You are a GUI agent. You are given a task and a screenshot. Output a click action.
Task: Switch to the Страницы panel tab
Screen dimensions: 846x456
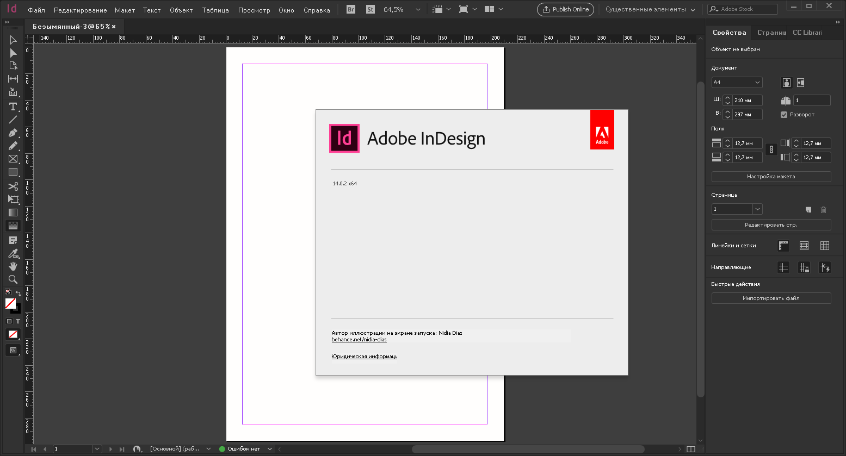click(771, 33)
